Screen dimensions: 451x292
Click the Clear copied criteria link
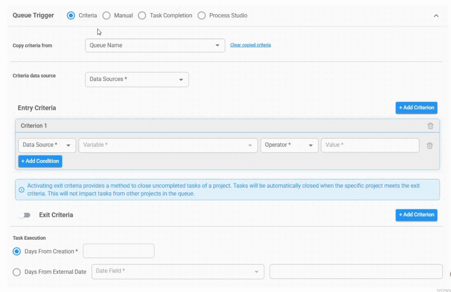tap(250, 45)
